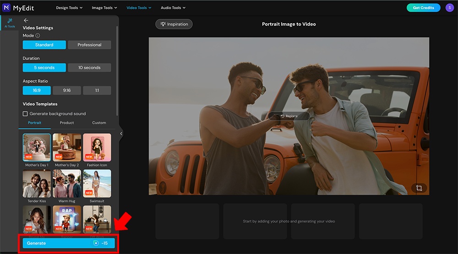Enable Generate background sound checkbox
The width and height of the screenshot is (458, 254).
[x=26, y=113]
